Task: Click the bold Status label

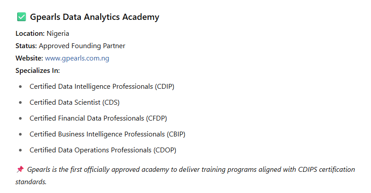Action: click(26, 46)
